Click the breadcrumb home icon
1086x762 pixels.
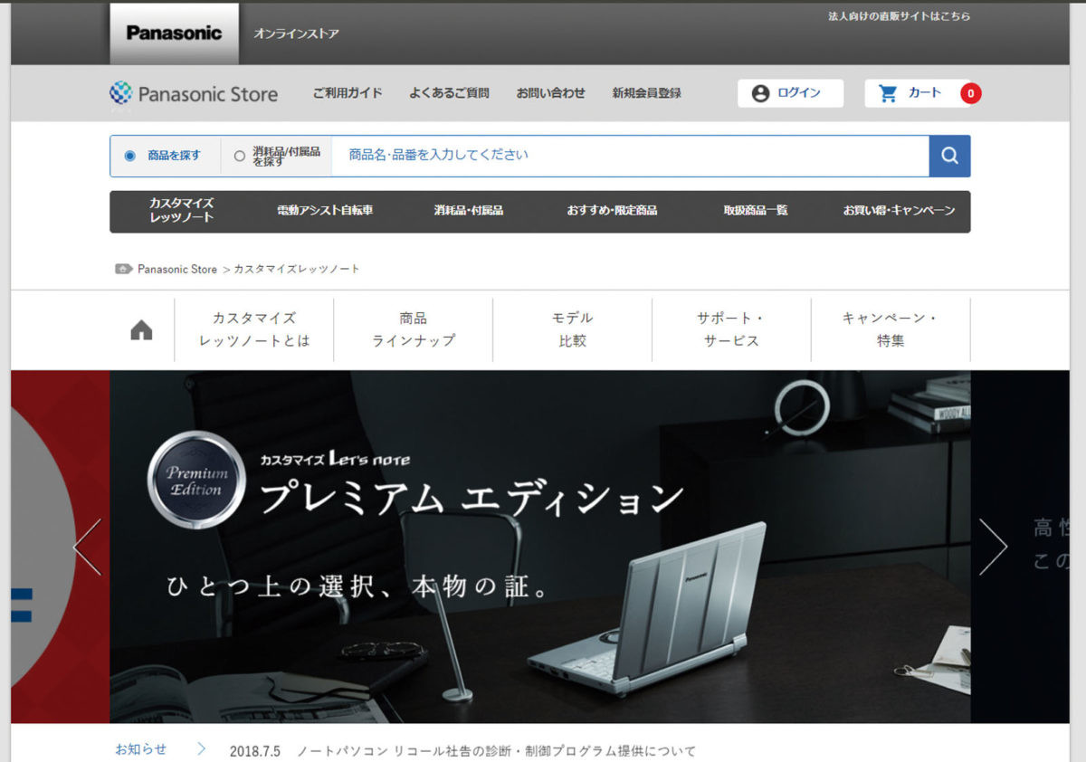124,269
